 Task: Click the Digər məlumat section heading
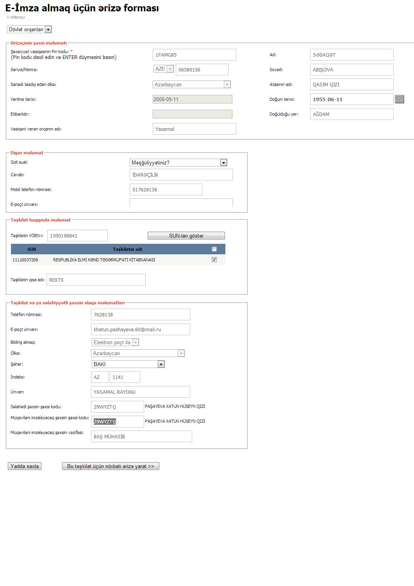click(27, 153)
